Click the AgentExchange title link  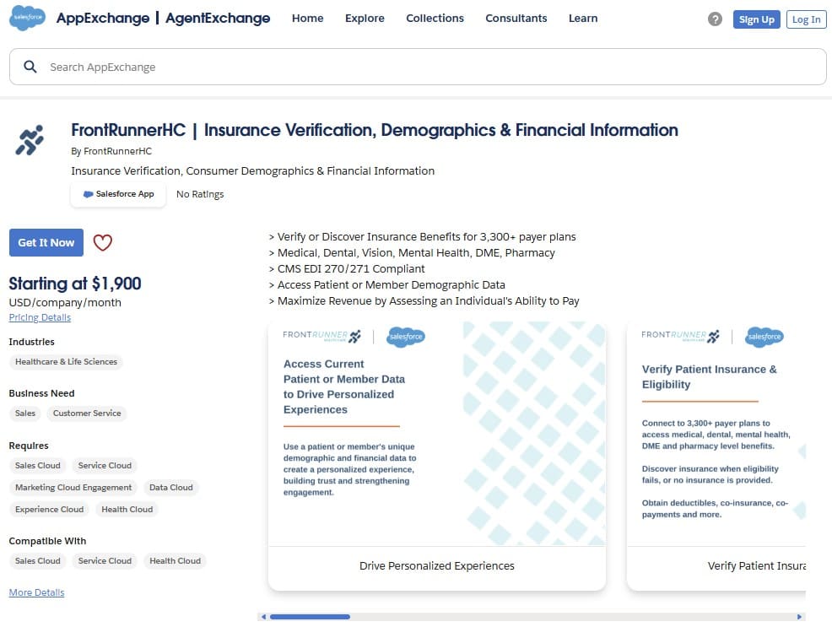coord(218,18)
